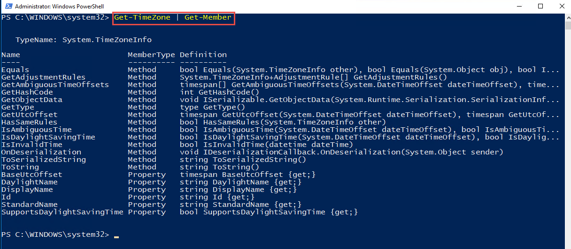Minimize the PowerShell window
Screen dimensions: 571x249
[518, 6]
